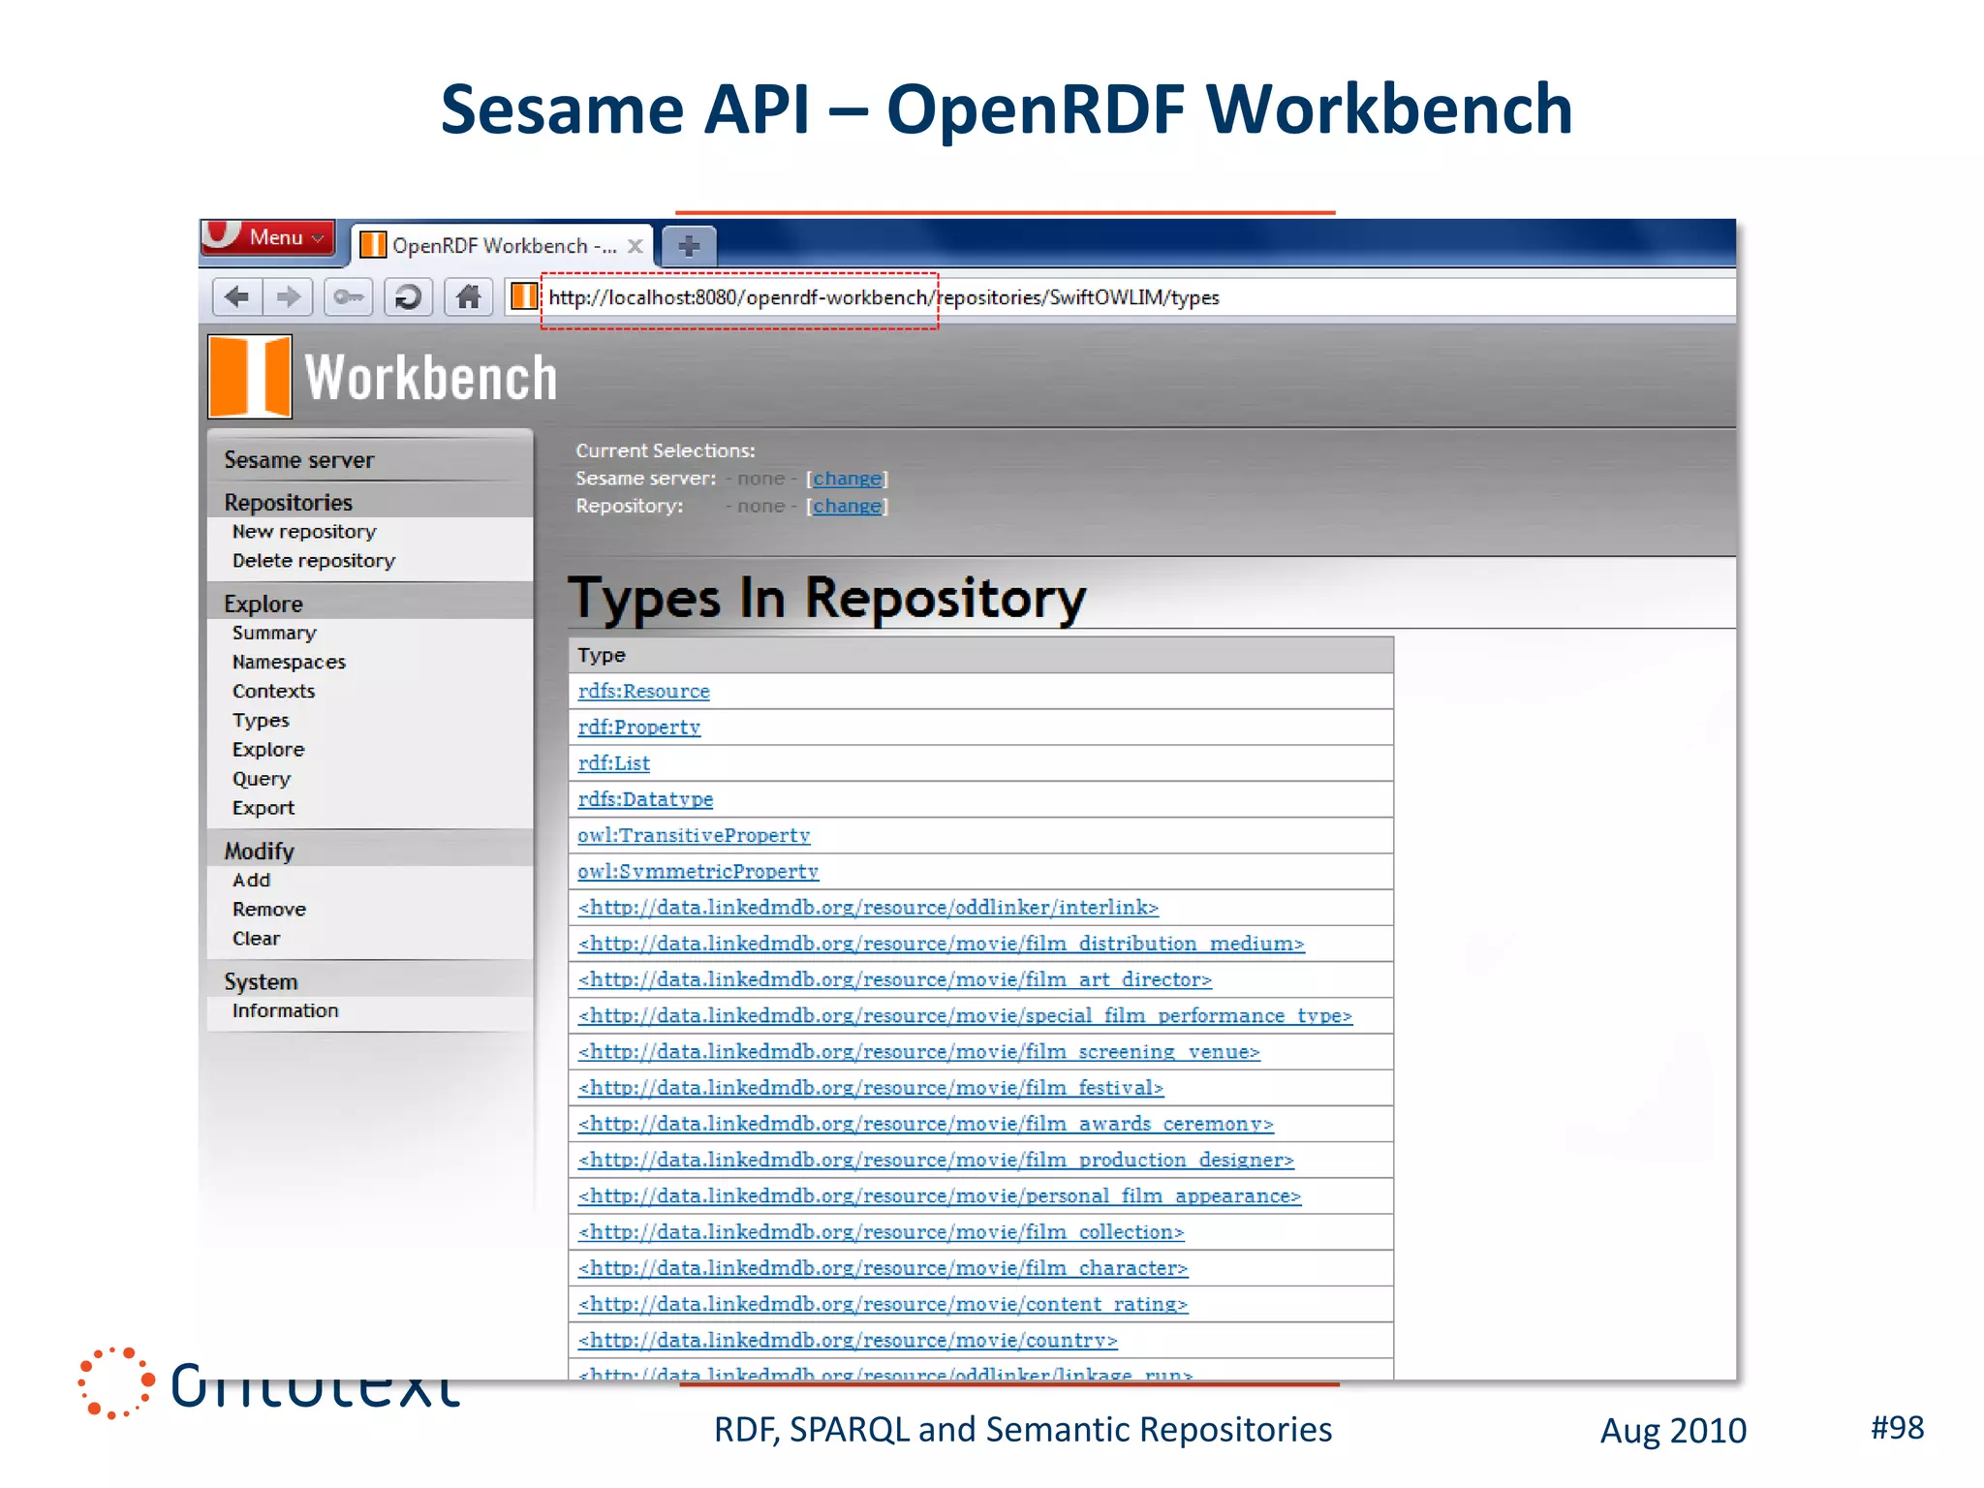Open film_festival resource link

(x=870, y=1088)
